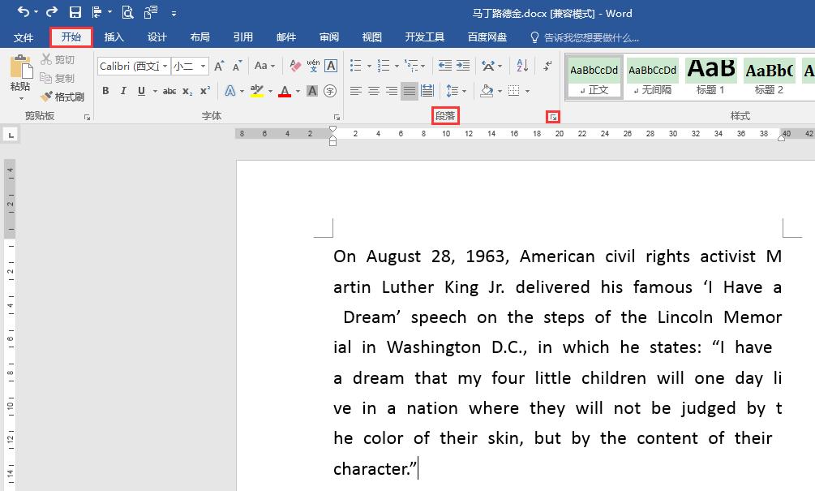Switch to the 布局 tab
This screenshot has height=491, width=815.
coord(200,37)
